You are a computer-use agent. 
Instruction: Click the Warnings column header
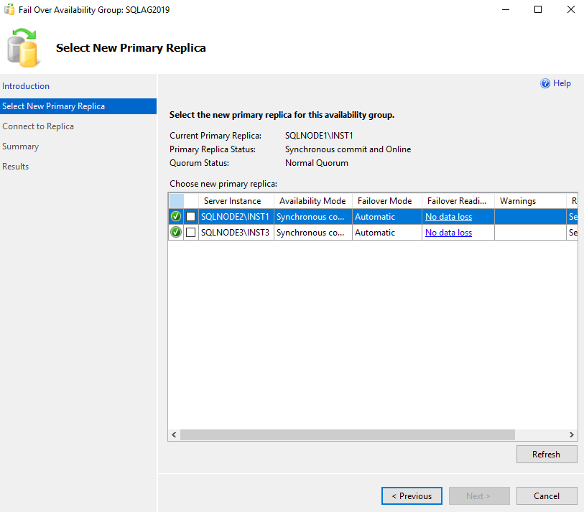pos(530,201)
